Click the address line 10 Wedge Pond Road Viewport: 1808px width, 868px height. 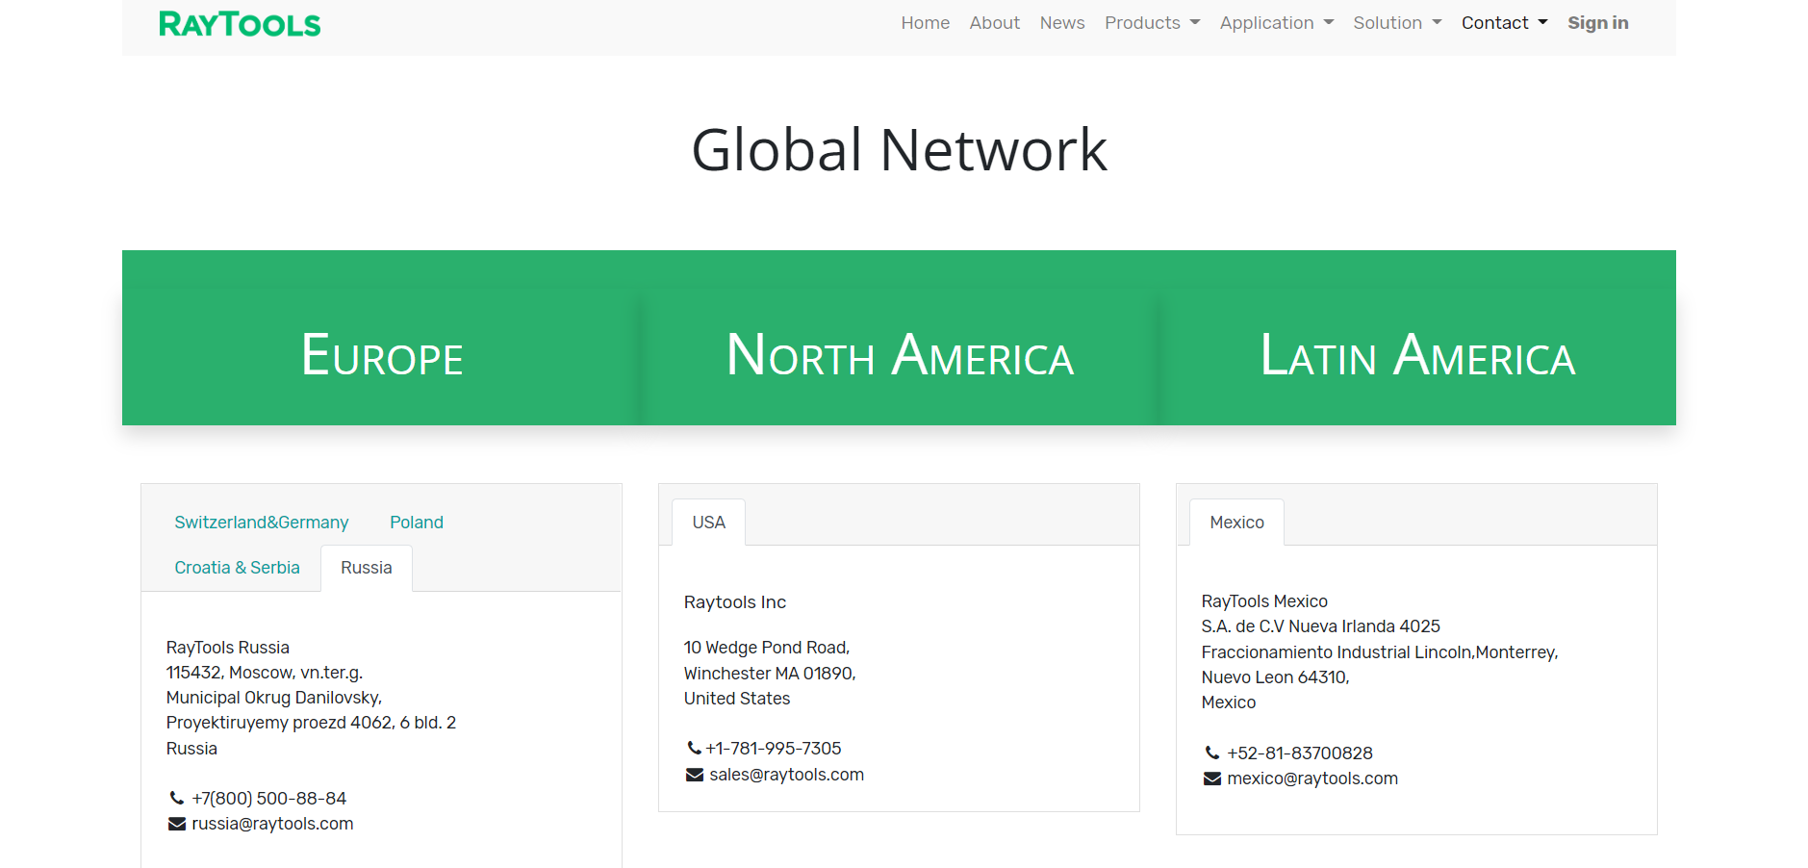[767, 648]
